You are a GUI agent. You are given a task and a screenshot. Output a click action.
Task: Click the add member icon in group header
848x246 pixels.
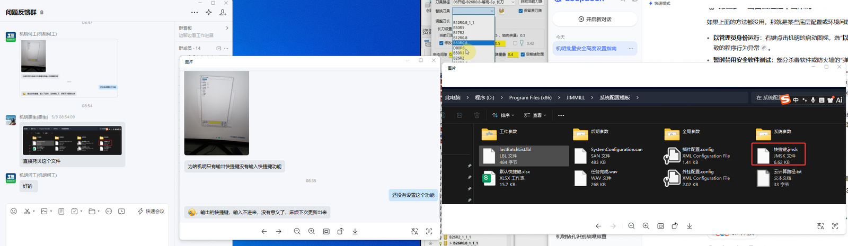tap(223, 12)
